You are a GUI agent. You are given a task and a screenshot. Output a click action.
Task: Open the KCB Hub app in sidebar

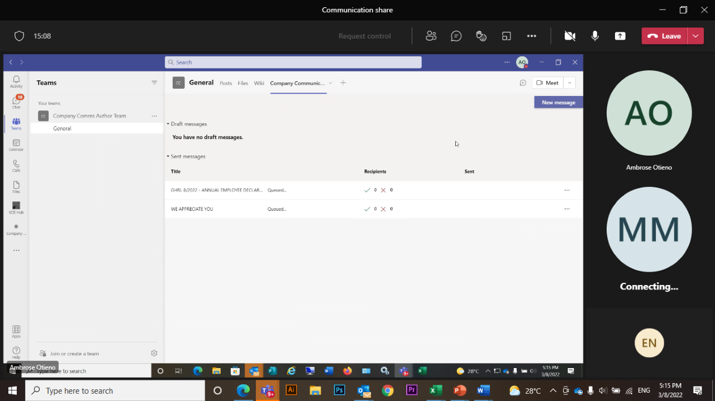tap(16, 207)
